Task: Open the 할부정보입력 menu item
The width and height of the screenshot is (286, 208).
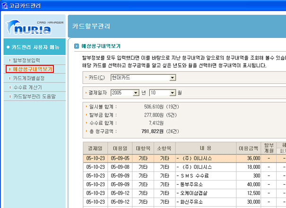Action: 26,60
